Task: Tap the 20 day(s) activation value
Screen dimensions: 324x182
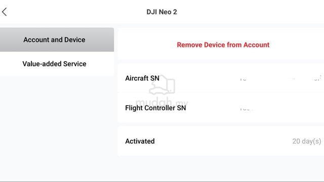Action: [x=307, y=141]
